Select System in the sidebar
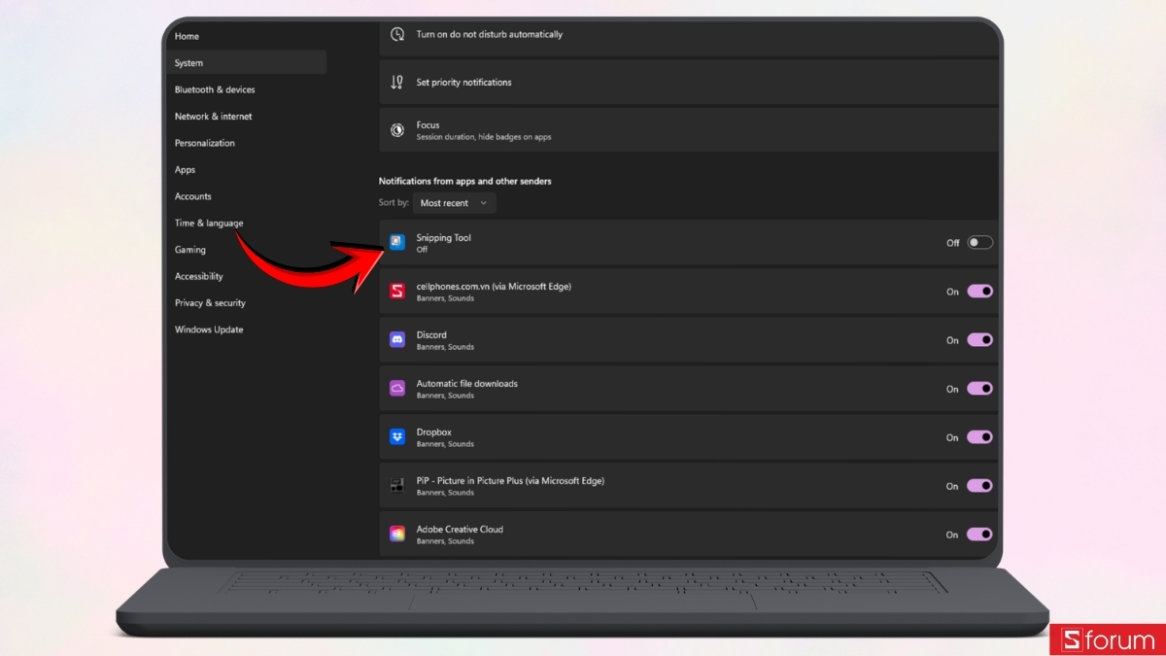The image size is (1166, 656). coord(247,63)
